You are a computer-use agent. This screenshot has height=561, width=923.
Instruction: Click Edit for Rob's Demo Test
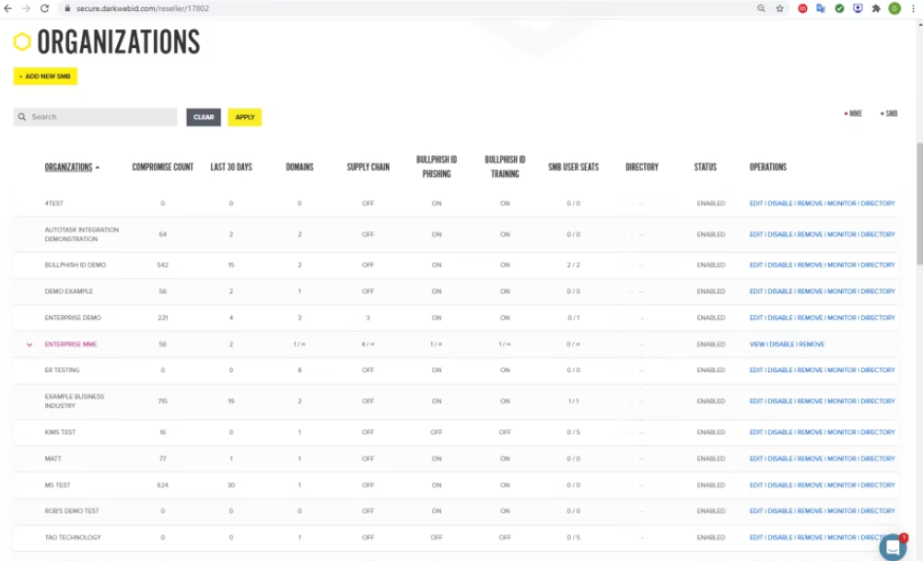(756, 511)
